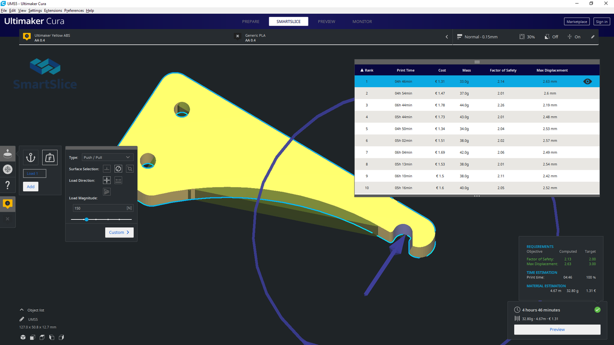Open the Extensions menu
614x345 pixels.
click(x=53, y=10)
